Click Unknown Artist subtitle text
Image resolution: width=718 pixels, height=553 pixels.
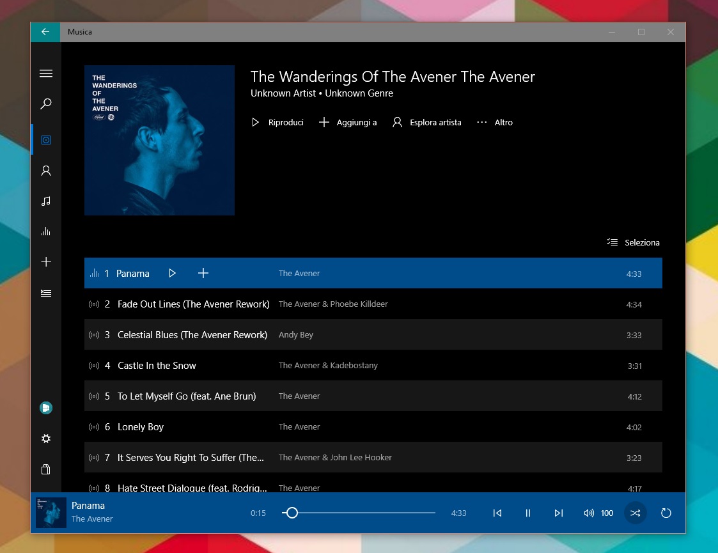tap(283, 93)
